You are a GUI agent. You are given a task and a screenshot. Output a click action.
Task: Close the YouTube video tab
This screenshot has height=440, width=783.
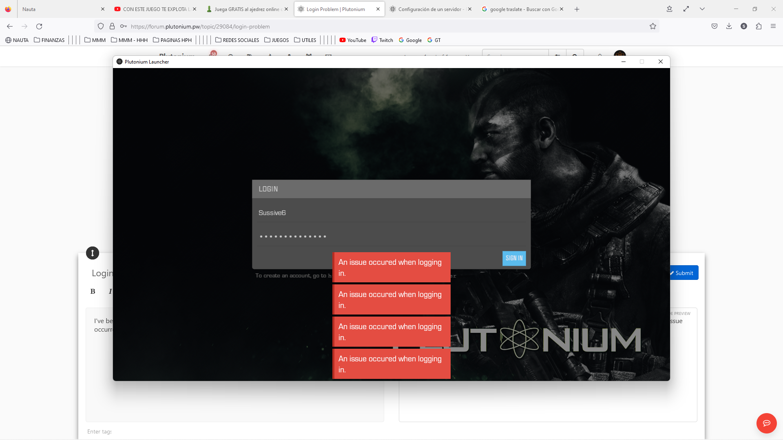(195, 9)
